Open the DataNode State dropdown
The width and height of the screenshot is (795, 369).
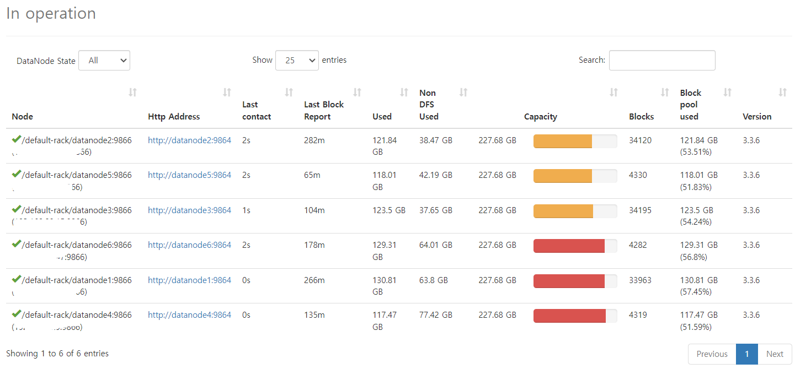click(104, 61)
